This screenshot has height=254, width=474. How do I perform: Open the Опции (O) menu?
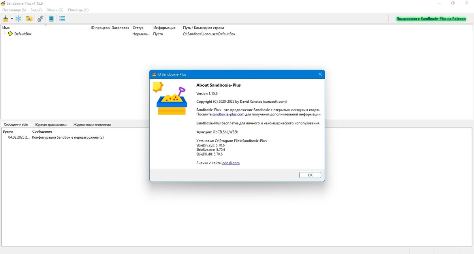click(x=55, y=10)
